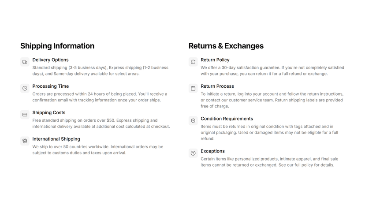Click the Return Policy title
Viewport: 365px width, 209px height.
pyautogui.click(x=215, y=60)
